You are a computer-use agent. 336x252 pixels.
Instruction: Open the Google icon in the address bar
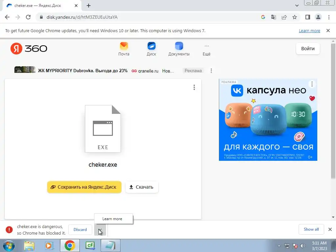coord(263,17)
